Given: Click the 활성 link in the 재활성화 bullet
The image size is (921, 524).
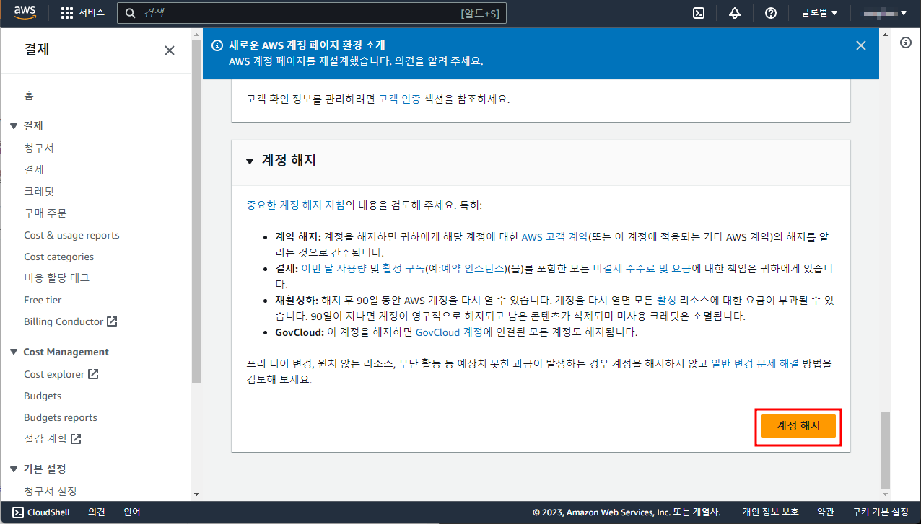Looking at the screenshot, I should tap(666, 300).
